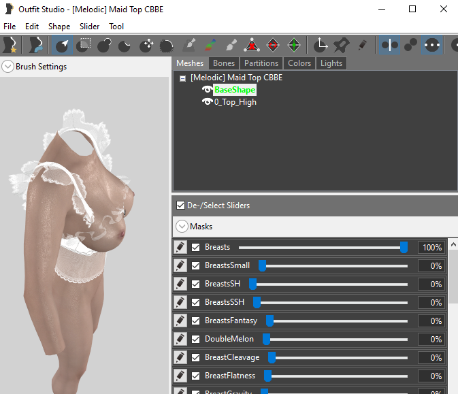Click the Split Edge tool icon
458x394 pixels.
(294, 45)
